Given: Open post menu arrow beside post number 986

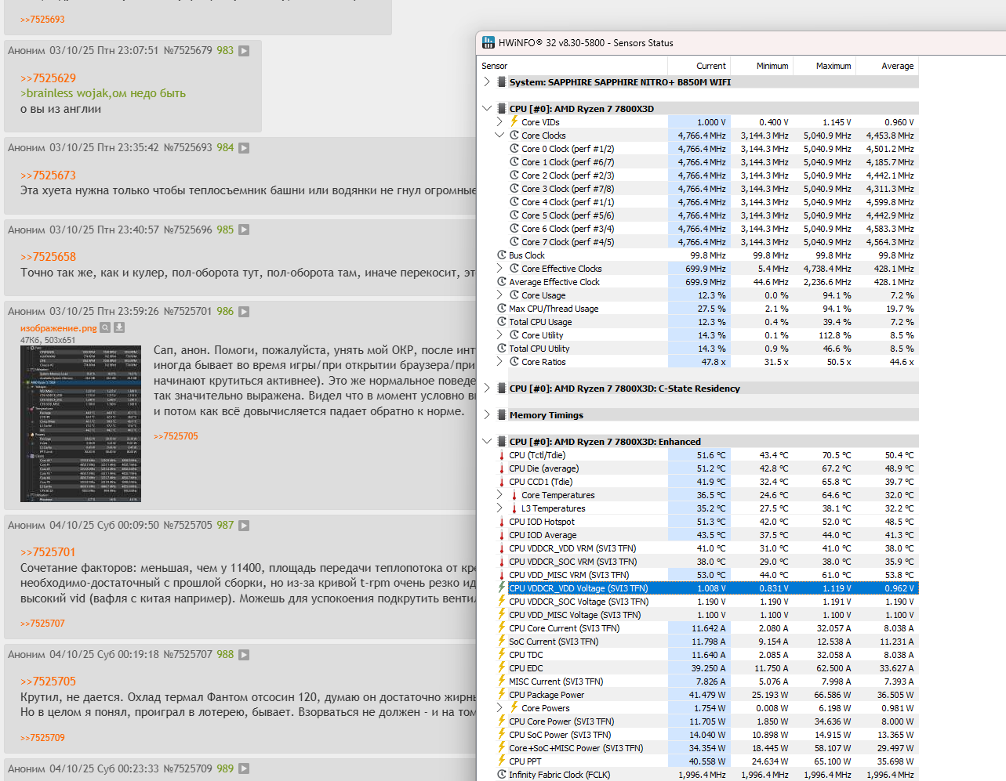Looking at the screenshot, I should click(244, 312).
